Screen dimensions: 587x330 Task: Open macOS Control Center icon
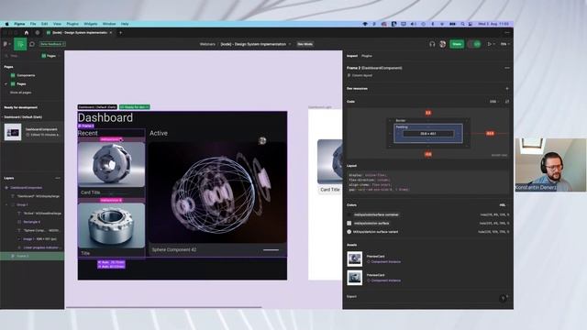[x=471, y=24]
